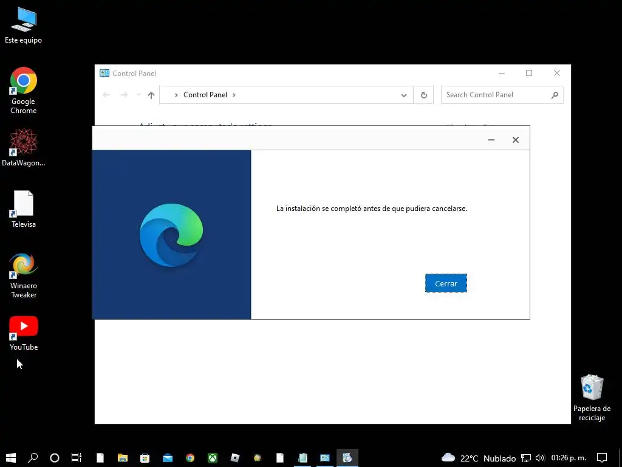Open Microsoft Store from the taskbar
The image size is (622, 467).
145,458
